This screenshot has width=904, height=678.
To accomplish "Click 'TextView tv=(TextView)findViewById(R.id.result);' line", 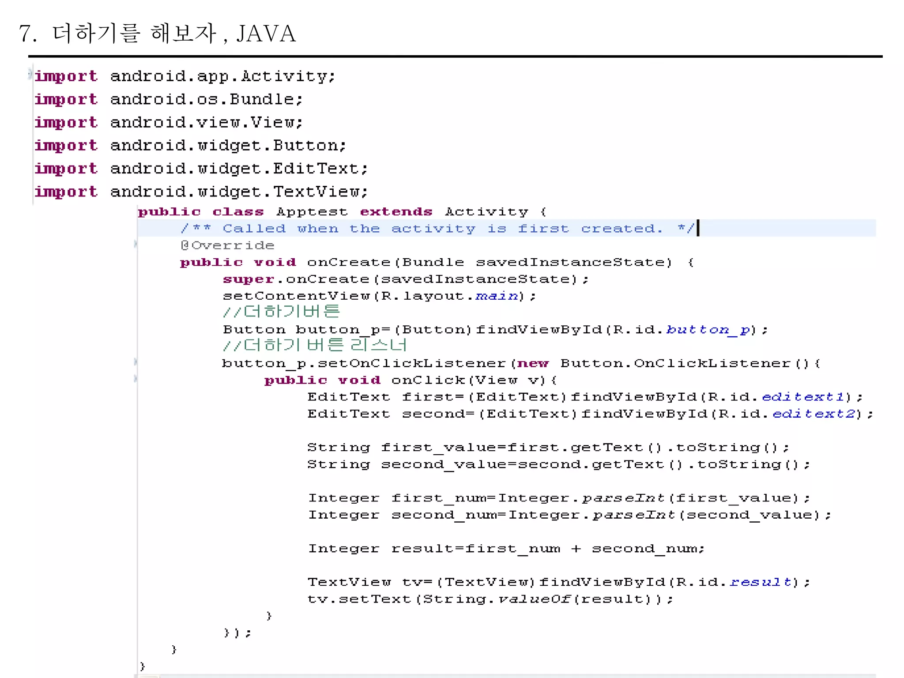I will (559, 582).
